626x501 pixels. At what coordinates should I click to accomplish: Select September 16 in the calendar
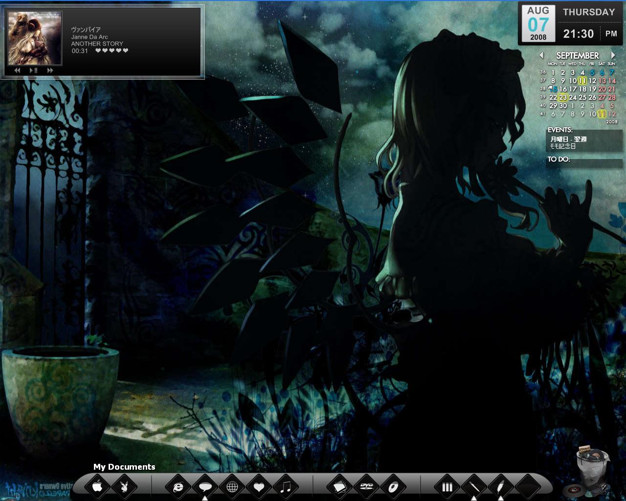click(x=563, y=89)
